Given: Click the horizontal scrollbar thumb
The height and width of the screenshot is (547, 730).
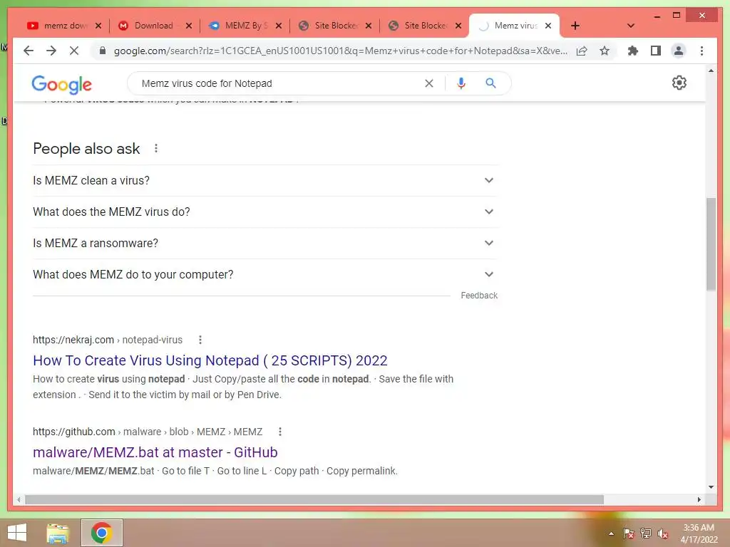Looking at the screenshot, I should (x=314, y=499).
